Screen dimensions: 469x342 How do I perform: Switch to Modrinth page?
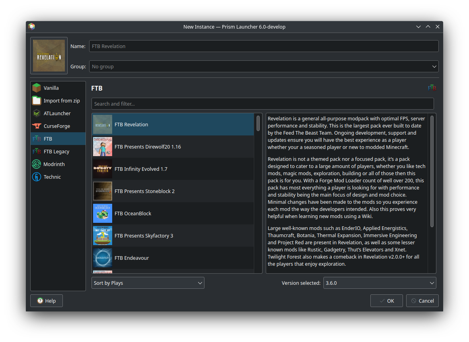tap(58, 164)
